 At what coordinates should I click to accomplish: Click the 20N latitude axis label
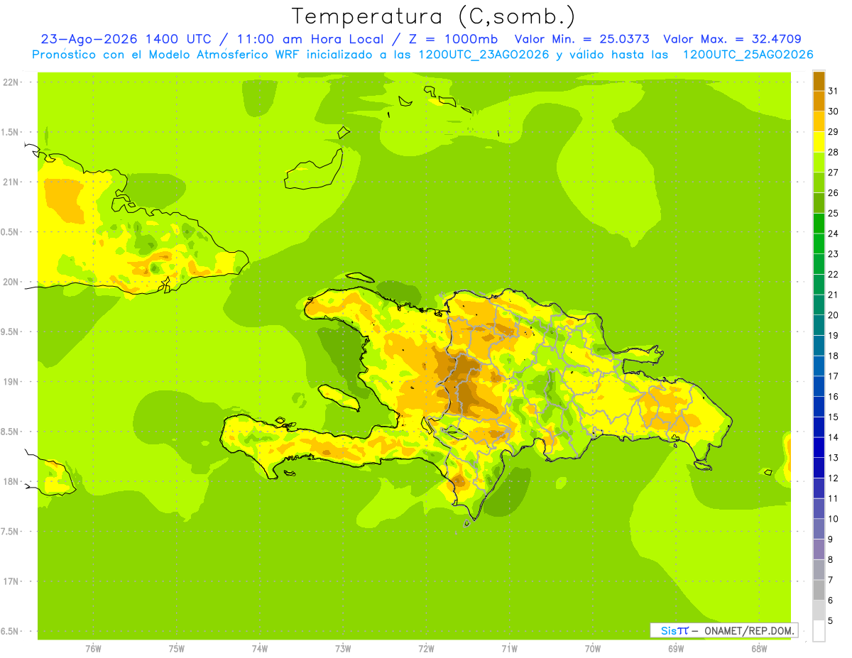[x=11, y=282]
